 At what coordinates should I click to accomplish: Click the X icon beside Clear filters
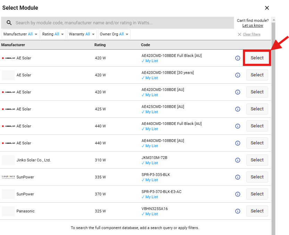[x=239, y=34]
